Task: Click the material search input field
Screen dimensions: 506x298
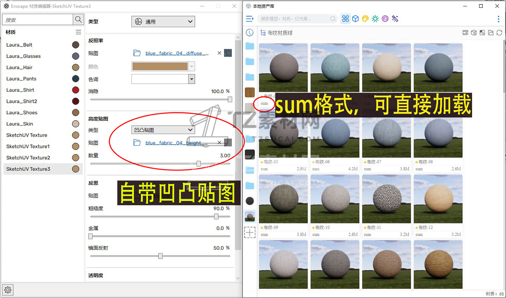Action: click(x=38, y=20)
